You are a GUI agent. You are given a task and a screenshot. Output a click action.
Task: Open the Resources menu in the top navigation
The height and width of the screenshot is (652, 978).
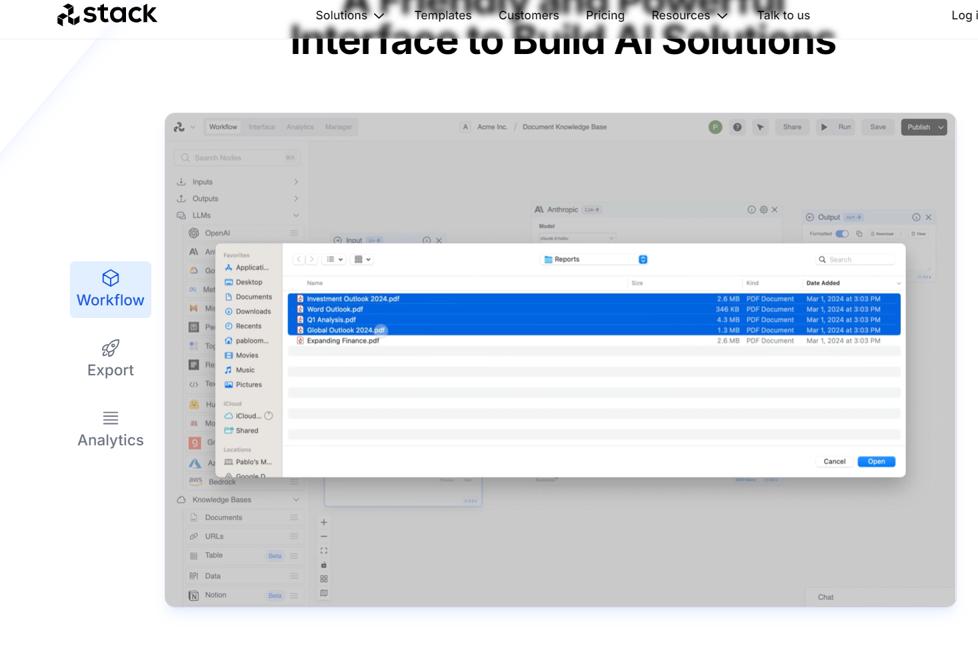(x=688, y=15)
